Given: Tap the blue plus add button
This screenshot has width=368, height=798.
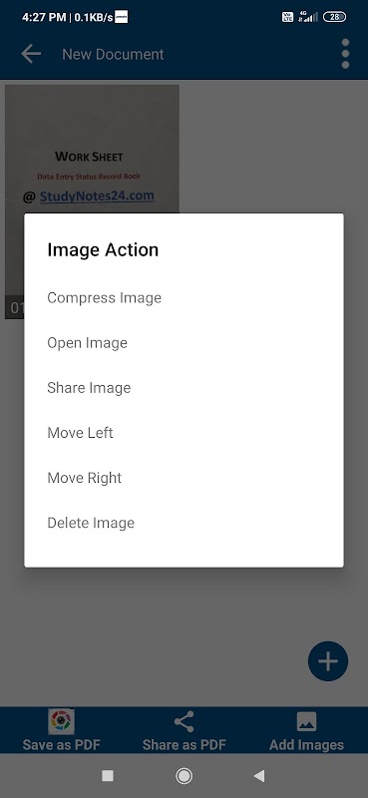Looking at the screenshot, I should point(328,660).
